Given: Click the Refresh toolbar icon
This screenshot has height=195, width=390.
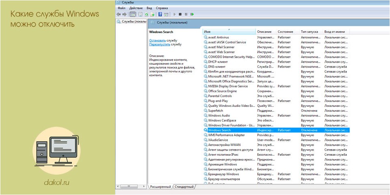Looking at the screenshot, I should (x=146, y=15).
